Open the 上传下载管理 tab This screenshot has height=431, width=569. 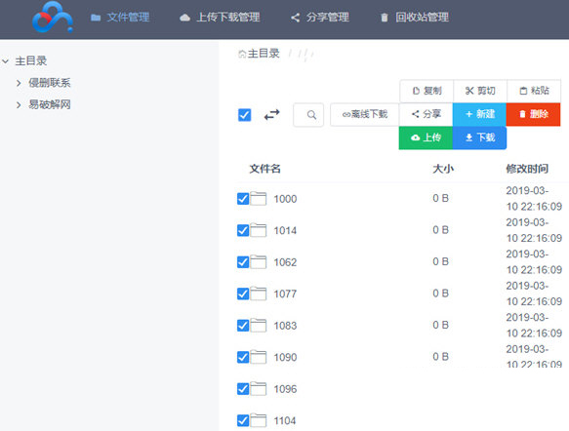[x=220, y=17]
